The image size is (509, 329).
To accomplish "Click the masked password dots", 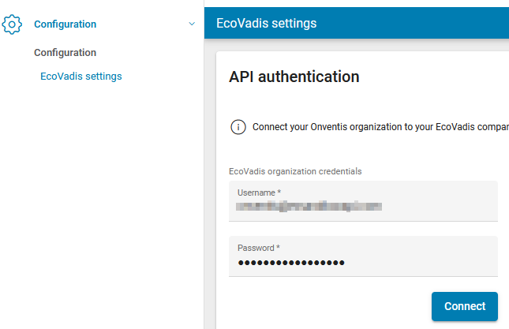I will coord(291,263).
